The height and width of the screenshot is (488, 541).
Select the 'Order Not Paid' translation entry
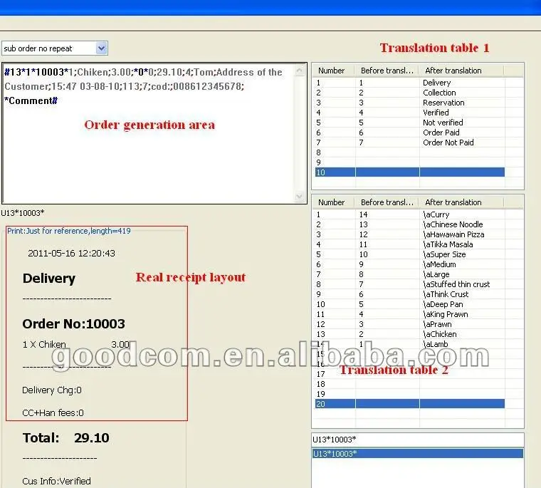(410, 142)
